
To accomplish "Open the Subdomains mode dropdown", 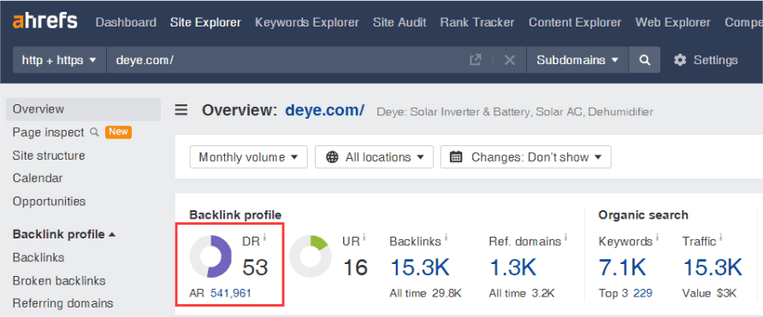I will tap(577, 60).
